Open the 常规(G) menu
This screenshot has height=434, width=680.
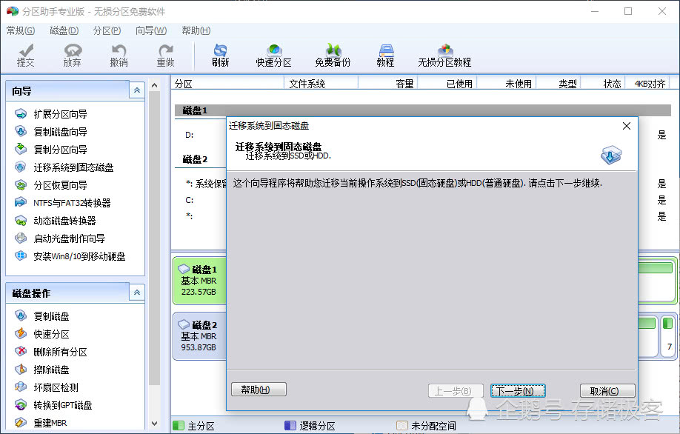tap(21, 30)
